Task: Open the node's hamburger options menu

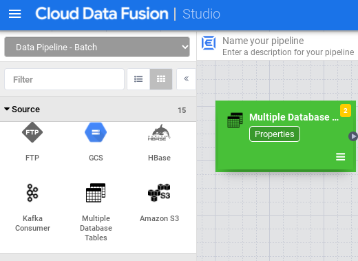Action: (340, 157)
